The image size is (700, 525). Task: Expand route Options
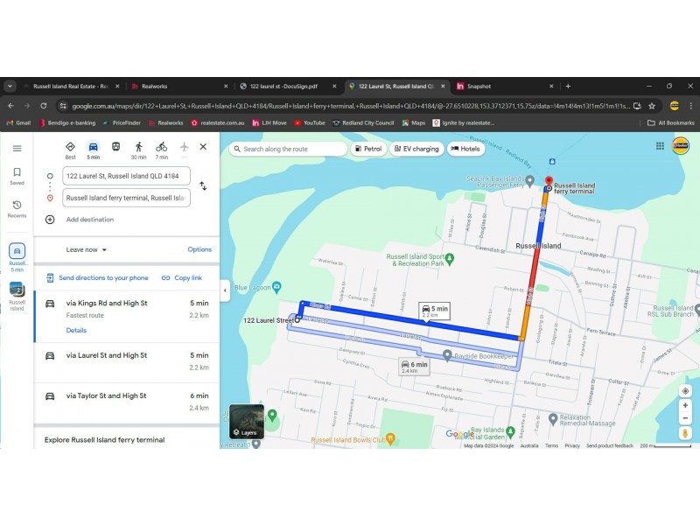coord(199,249)
